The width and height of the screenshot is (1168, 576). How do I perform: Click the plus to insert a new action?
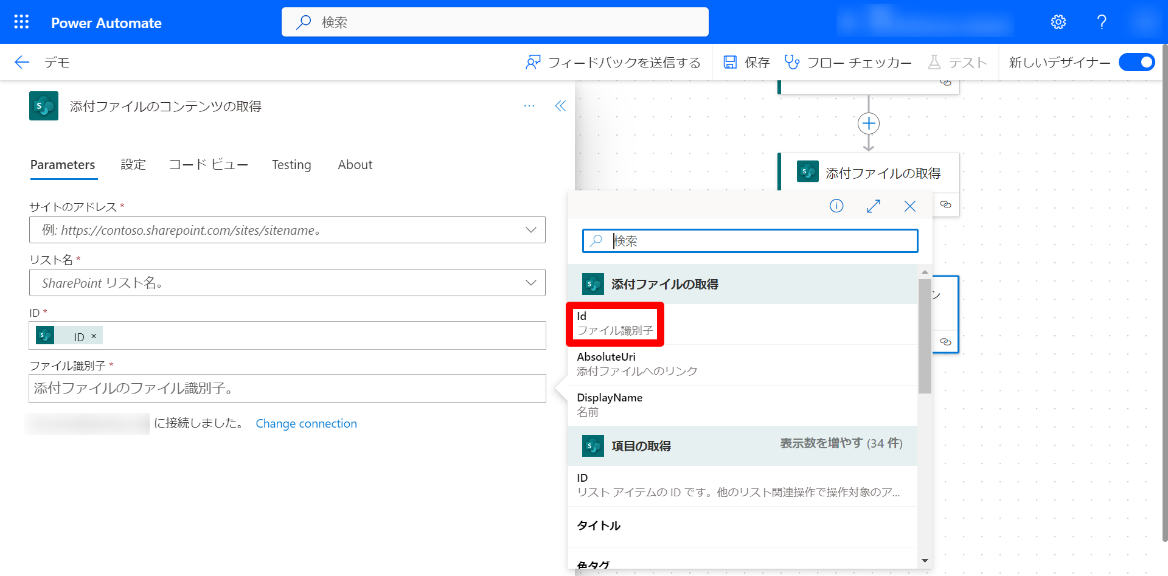click(x=868, y=123)
